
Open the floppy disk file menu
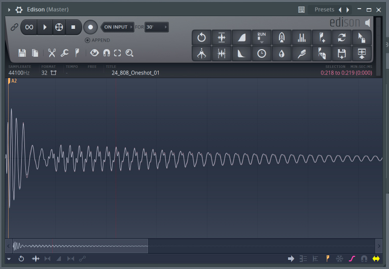(x=22, y=53)
